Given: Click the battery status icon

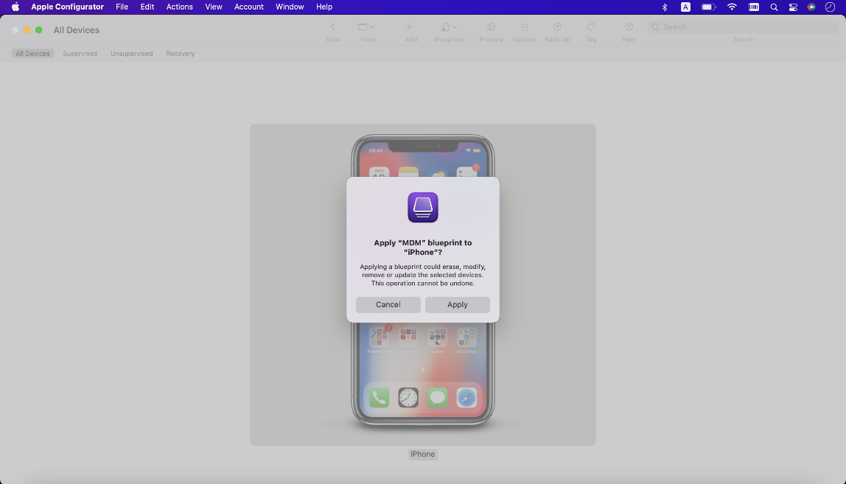Looking at the screenshot, I should click(x=708, y=7).
